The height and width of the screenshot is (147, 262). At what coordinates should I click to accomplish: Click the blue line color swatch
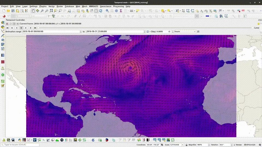(207, 16)
